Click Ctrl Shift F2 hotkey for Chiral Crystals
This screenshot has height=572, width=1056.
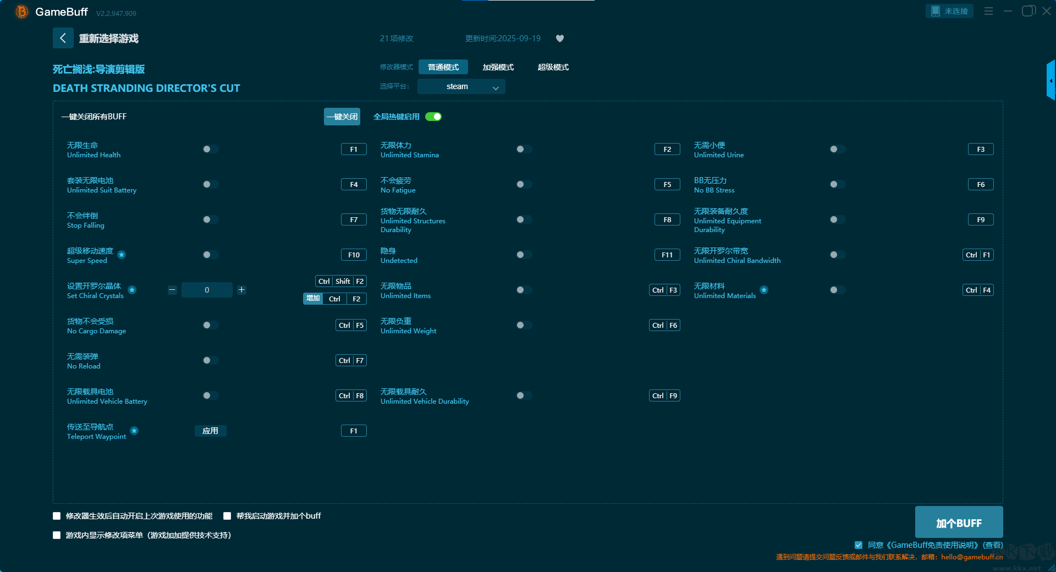coord(341,281)
